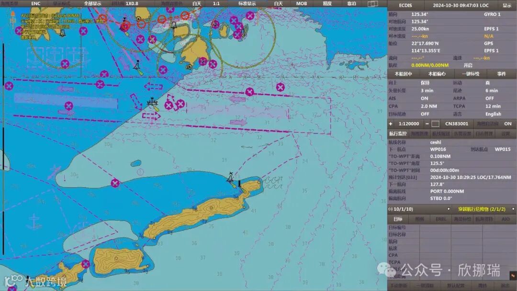Click the 精度 item in top bar
The width and height of the screenshot is (517, 291).
click(327, 4)
